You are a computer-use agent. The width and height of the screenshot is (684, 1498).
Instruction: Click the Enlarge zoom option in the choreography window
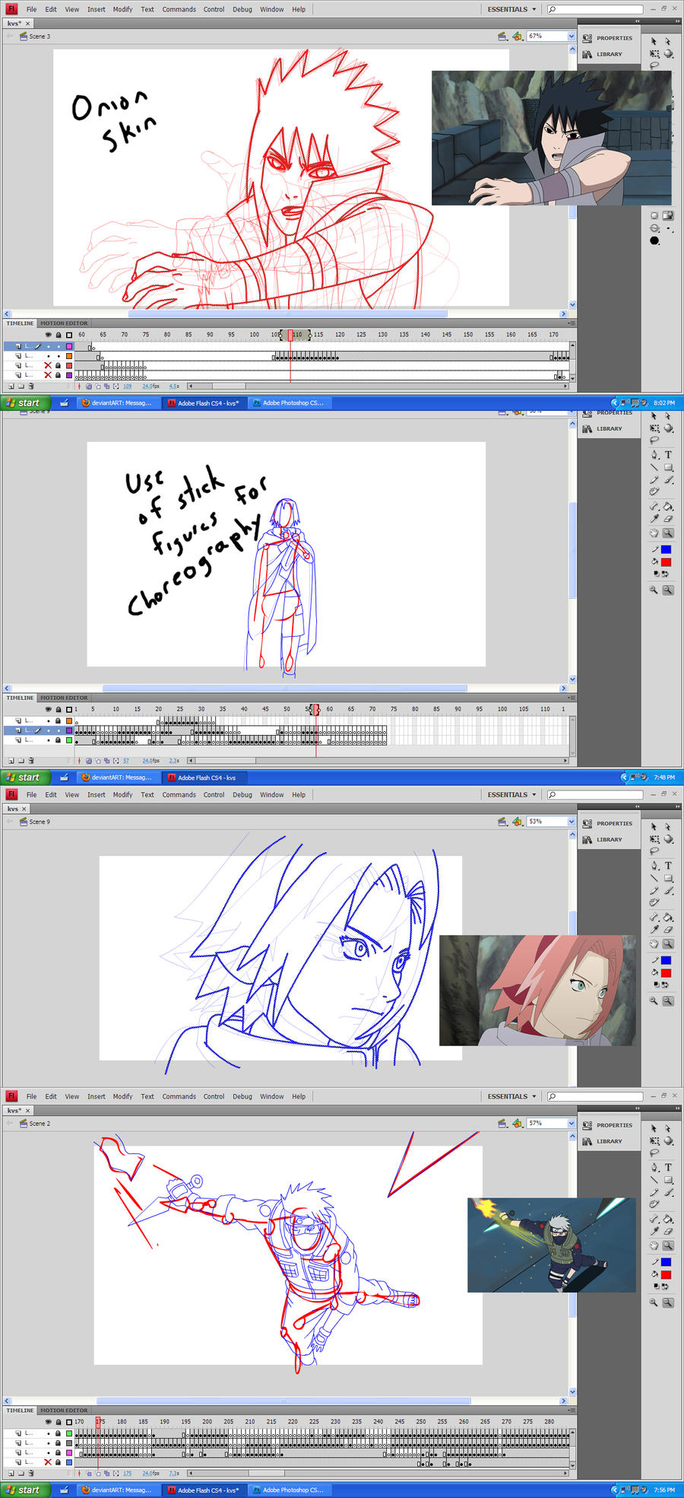tap(654, 590)
